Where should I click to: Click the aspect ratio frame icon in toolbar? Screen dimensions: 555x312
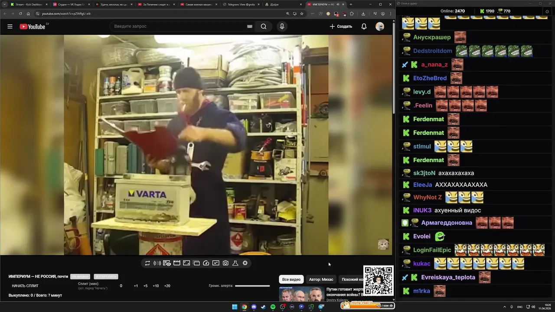(x=186, y=263)
